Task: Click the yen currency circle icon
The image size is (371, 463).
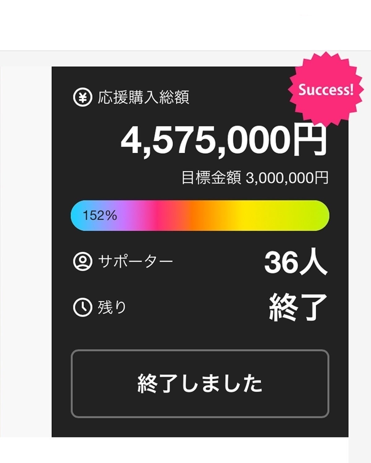Action: point(83,98)
